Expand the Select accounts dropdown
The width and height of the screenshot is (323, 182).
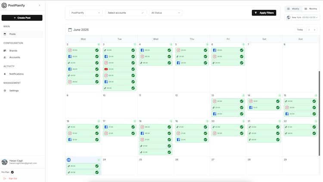click(126, 13)
